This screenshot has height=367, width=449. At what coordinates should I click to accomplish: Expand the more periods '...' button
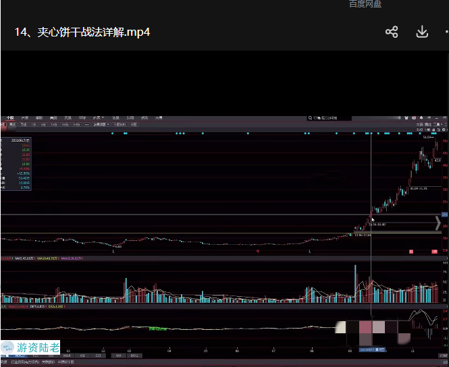[86, 125]
